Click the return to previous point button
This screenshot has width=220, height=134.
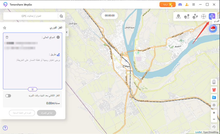22,113
